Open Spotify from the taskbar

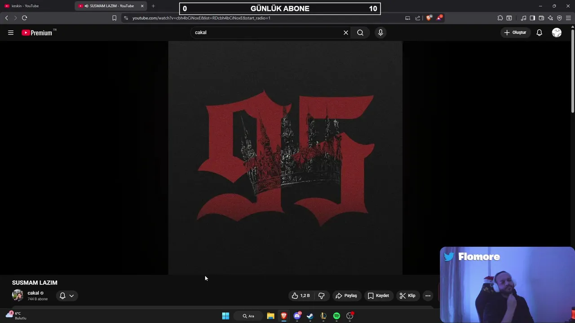[x=336, y=316]
